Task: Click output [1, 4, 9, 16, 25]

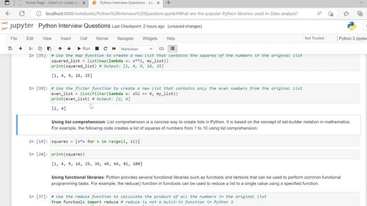Action: point(72,76)
